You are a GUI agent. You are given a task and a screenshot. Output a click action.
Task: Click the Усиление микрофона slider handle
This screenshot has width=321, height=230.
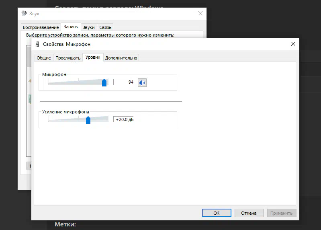point(88,120)
